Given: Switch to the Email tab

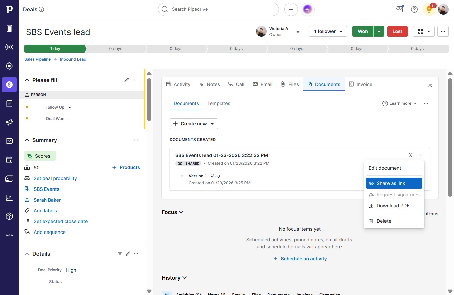Looking at the screenshot, I should 263,84.
